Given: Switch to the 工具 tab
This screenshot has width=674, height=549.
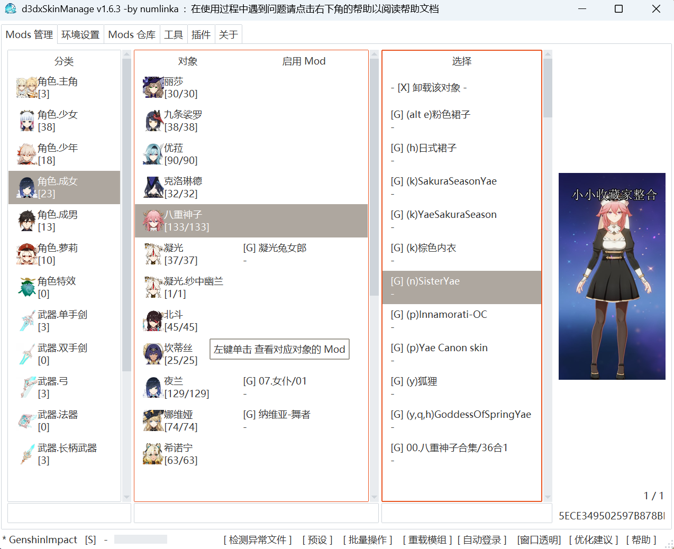Looking at the screenshot, I should pos(173,34).
